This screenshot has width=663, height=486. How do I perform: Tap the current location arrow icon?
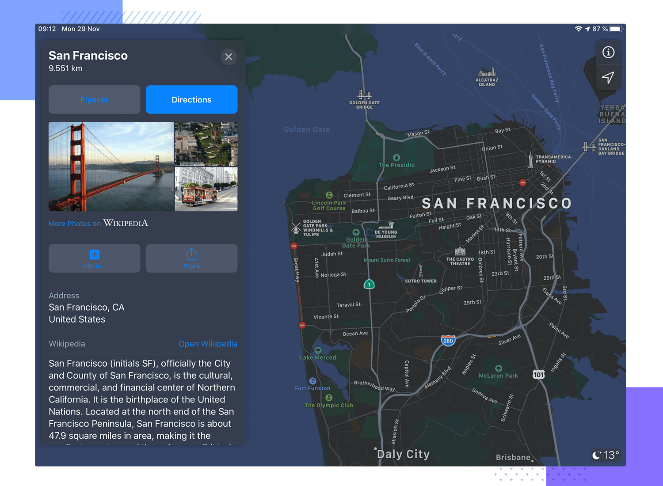tap(608, 77)
